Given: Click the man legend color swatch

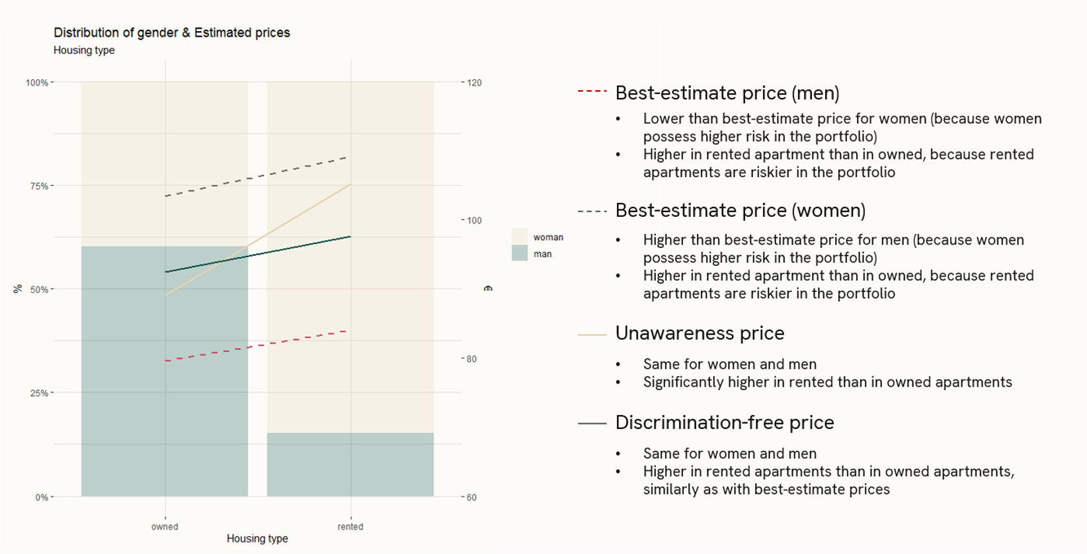Looking at the screenshot, I should [x=520, y=253].
